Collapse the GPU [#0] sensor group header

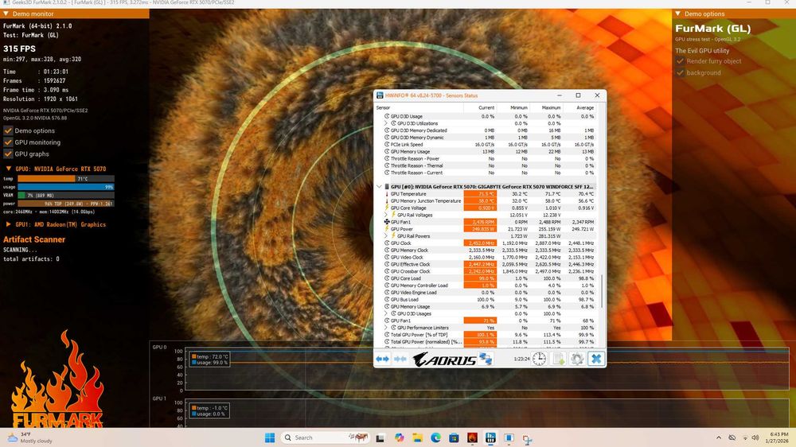[x=379, y=187]
